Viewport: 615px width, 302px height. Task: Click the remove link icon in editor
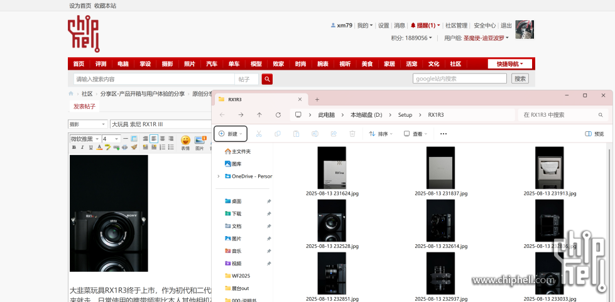click(x=125, y=148)
